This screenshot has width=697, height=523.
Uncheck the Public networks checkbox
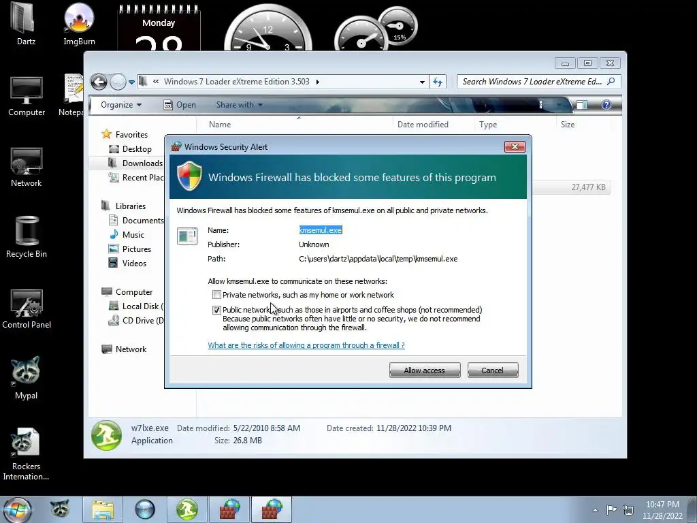point(216,310)
